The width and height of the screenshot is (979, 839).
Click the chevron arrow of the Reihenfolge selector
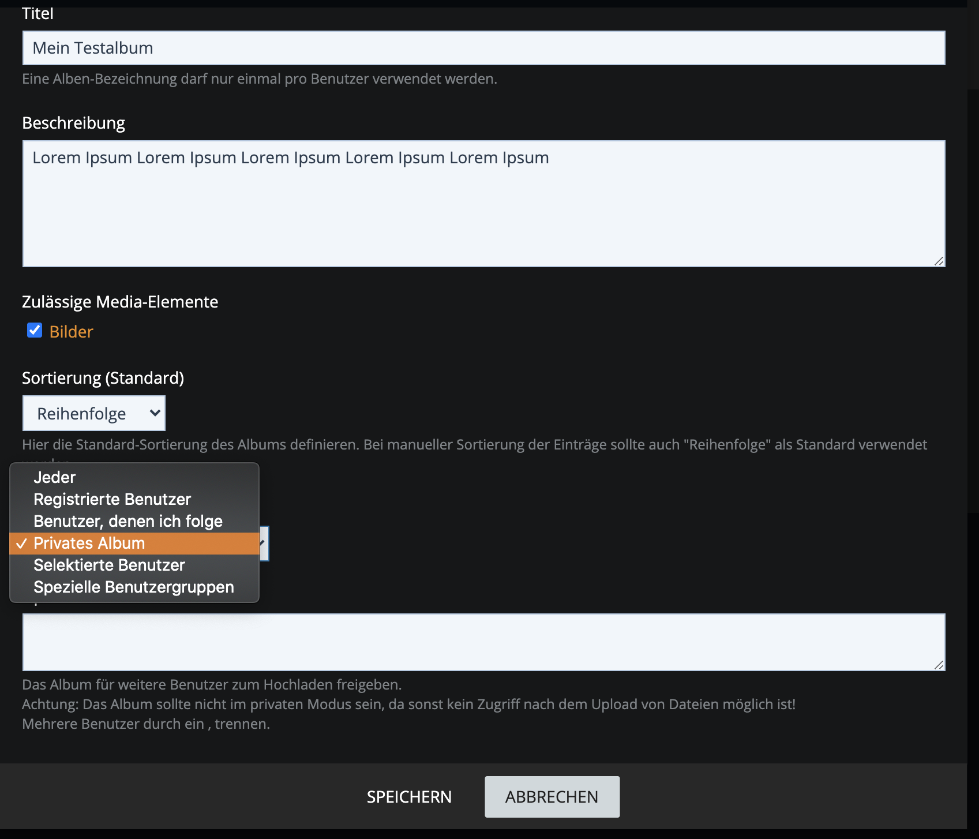click(155, 413)
